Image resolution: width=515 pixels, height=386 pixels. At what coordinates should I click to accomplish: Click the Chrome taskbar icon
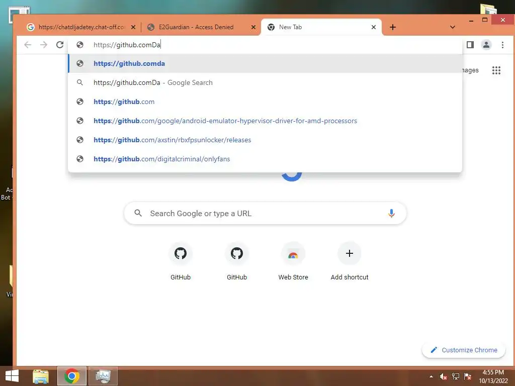(72, 376)
